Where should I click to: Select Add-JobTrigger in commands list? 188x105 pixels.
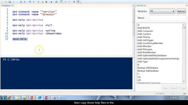coord(146,40)
